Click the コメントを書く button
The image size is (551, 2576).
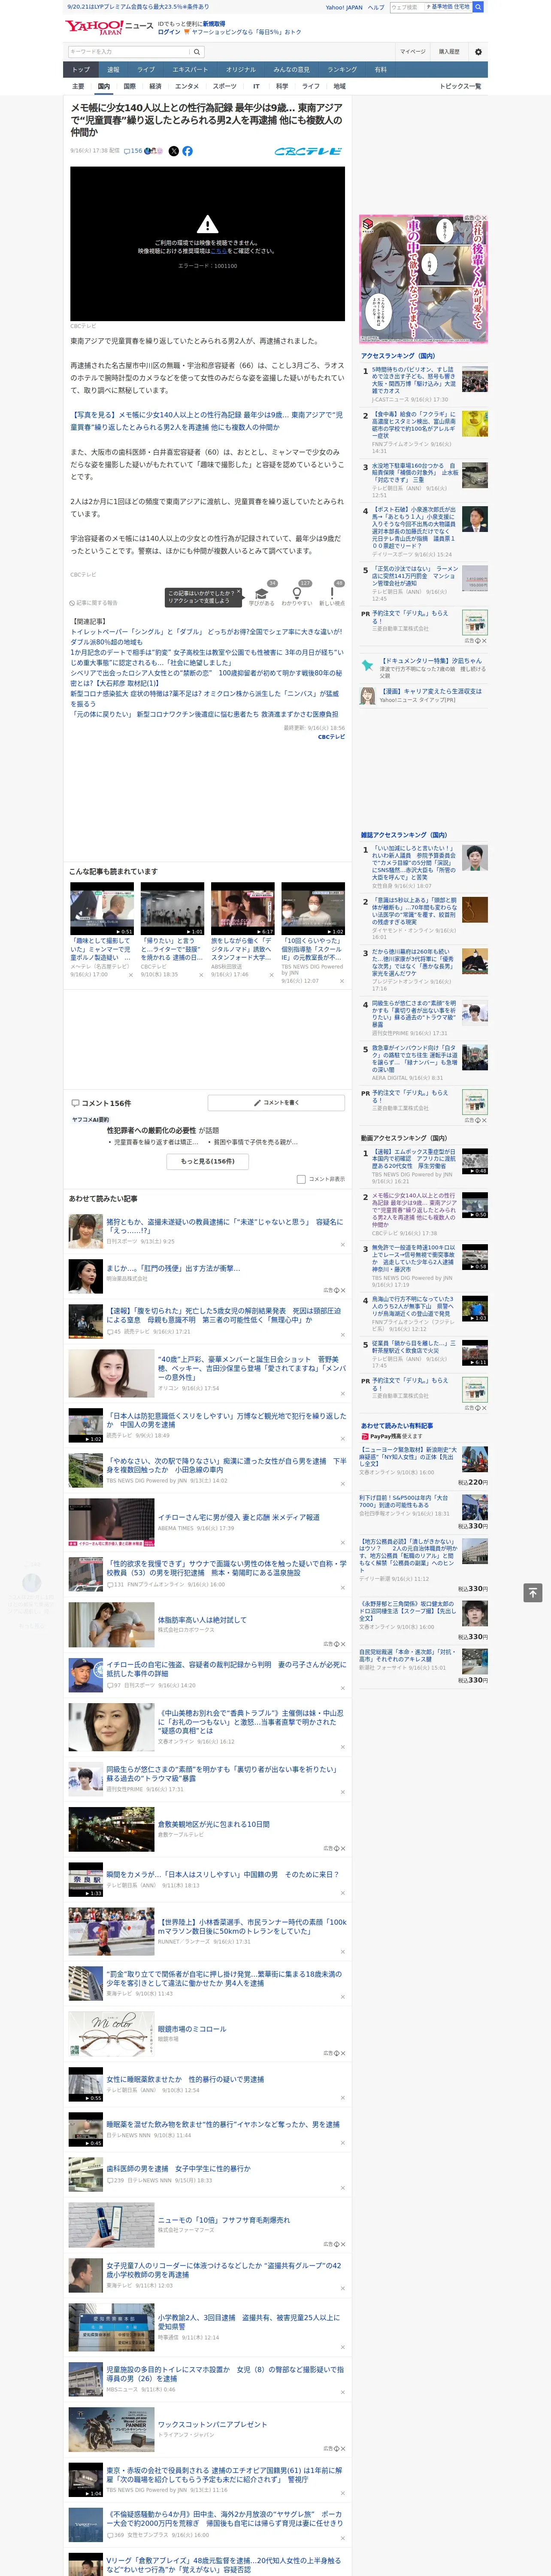[276, 1103]
